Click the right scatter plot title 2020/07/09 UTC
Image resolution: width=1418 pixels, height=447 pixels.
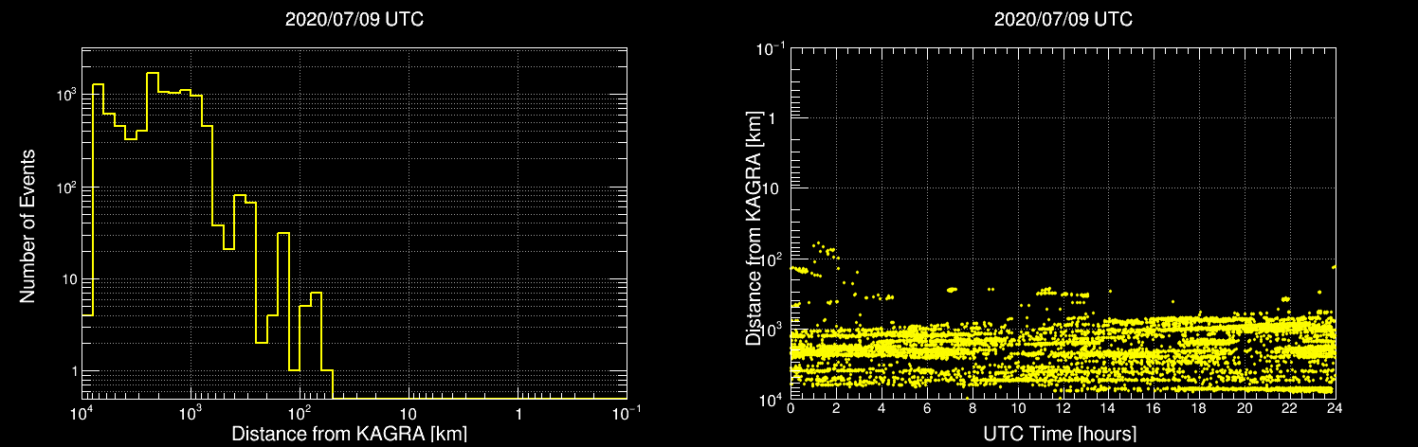(1063, 20)
